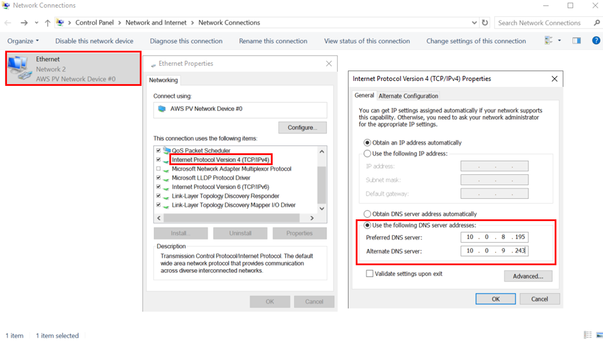The image size is (603, 341).
Task: Click Network and Internet breadcrumb
Action: coord(156,23)
